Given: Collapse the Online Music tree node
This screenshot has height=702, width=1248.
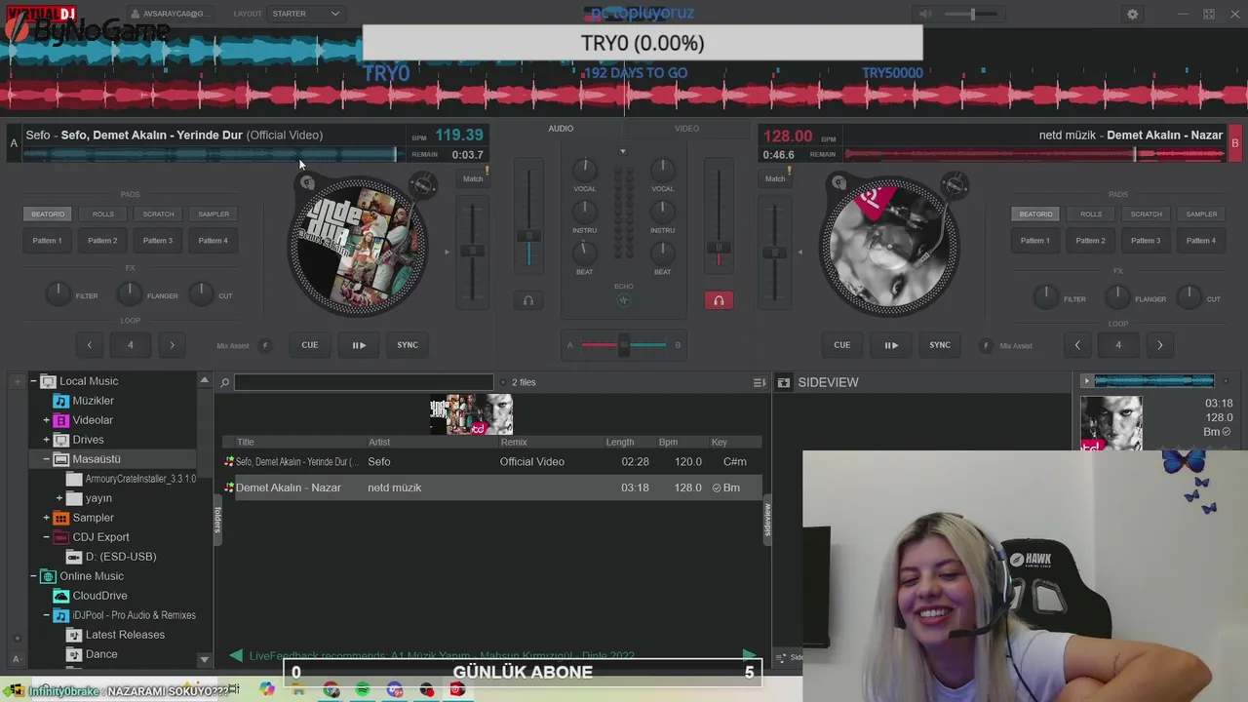Looking at the screenshot, I should [32, 576].
